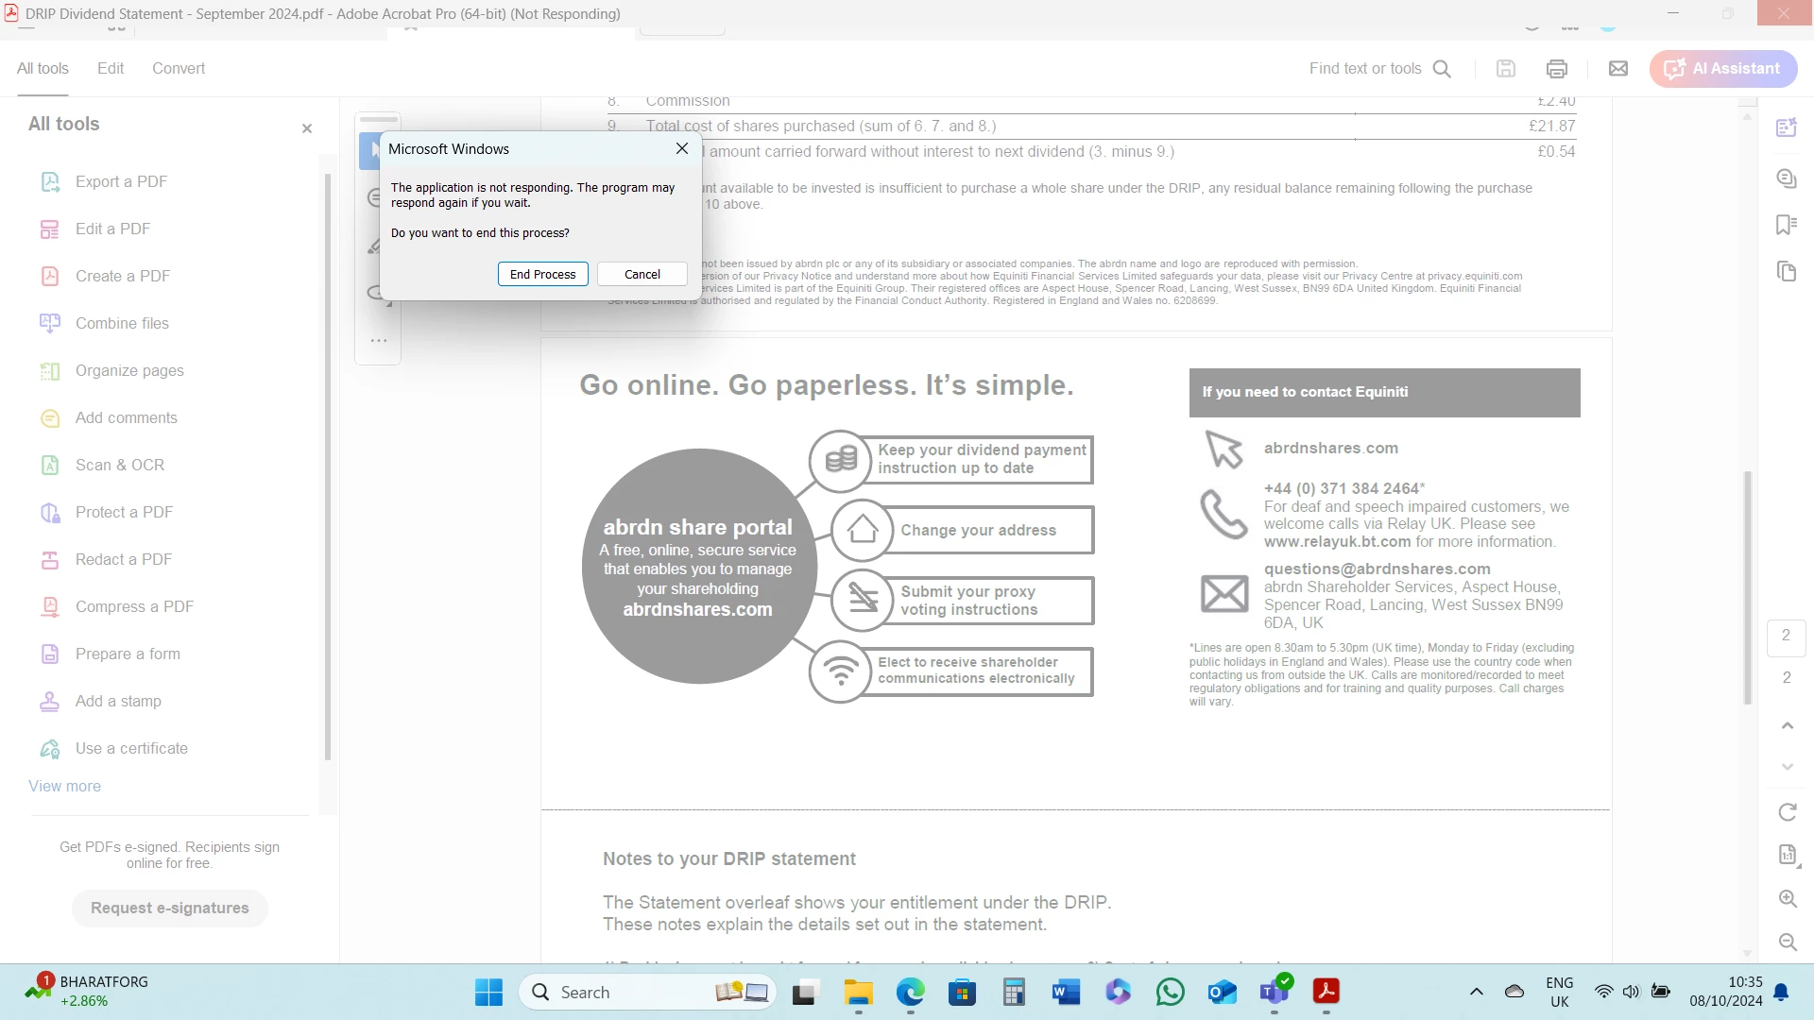Open the Scan & OCR tool
Image resolution: width=1814 pixels, height=1020 pixels.
click(119, 465)
